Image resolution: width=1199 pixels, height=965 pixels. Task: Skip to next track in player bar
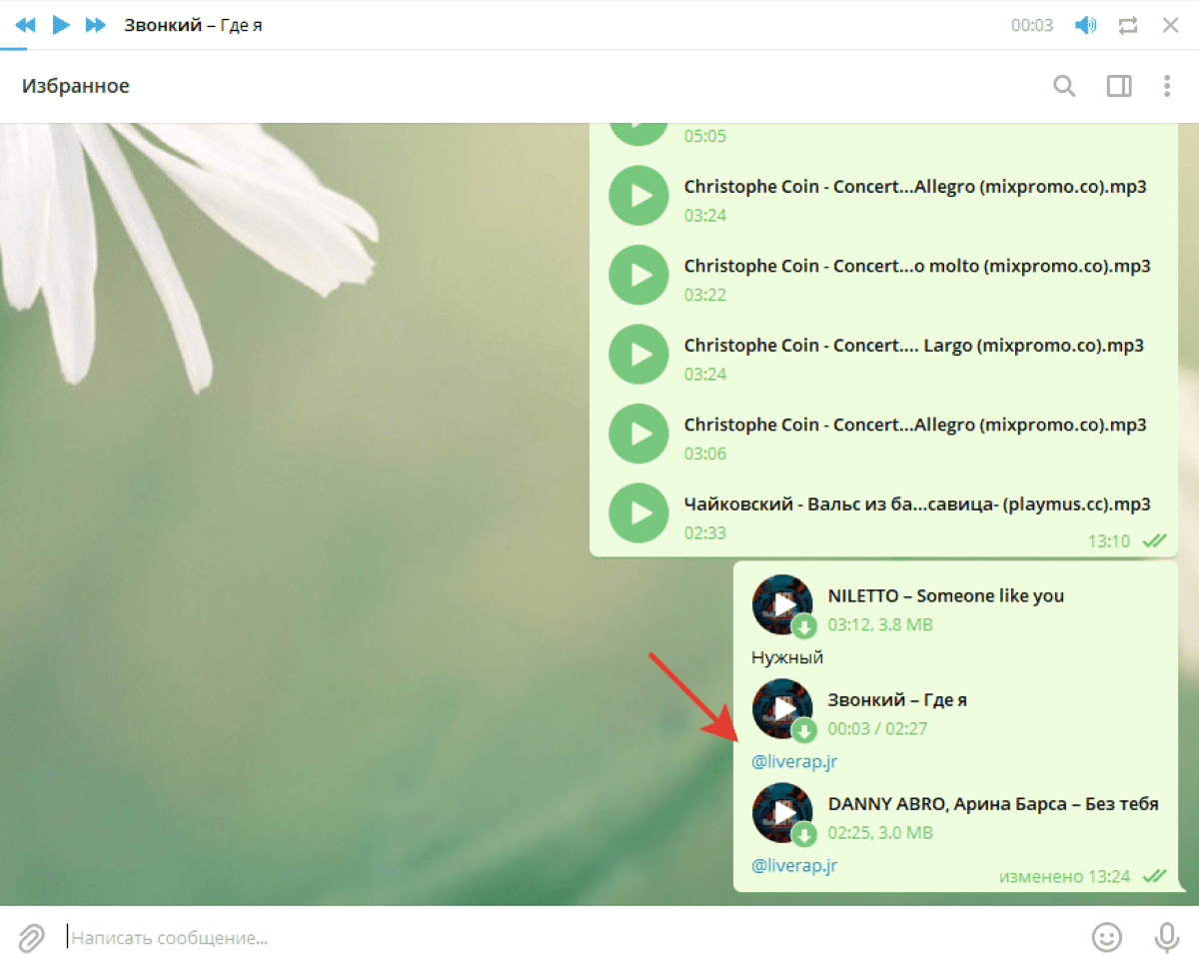pos(96,25)
